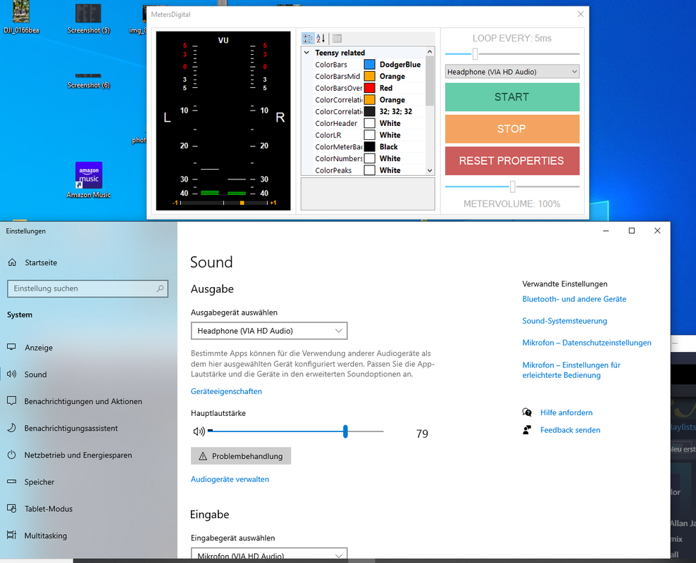This screenshot has width=696, height=563.
Task: Click the speaker icon next to Hauptlautstärke slider
Action: [x=199, y=431]
